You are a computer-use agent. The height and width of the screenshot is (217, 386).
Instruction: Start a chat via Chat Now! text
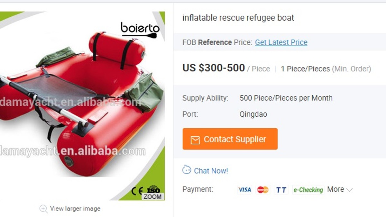point(211,171)
